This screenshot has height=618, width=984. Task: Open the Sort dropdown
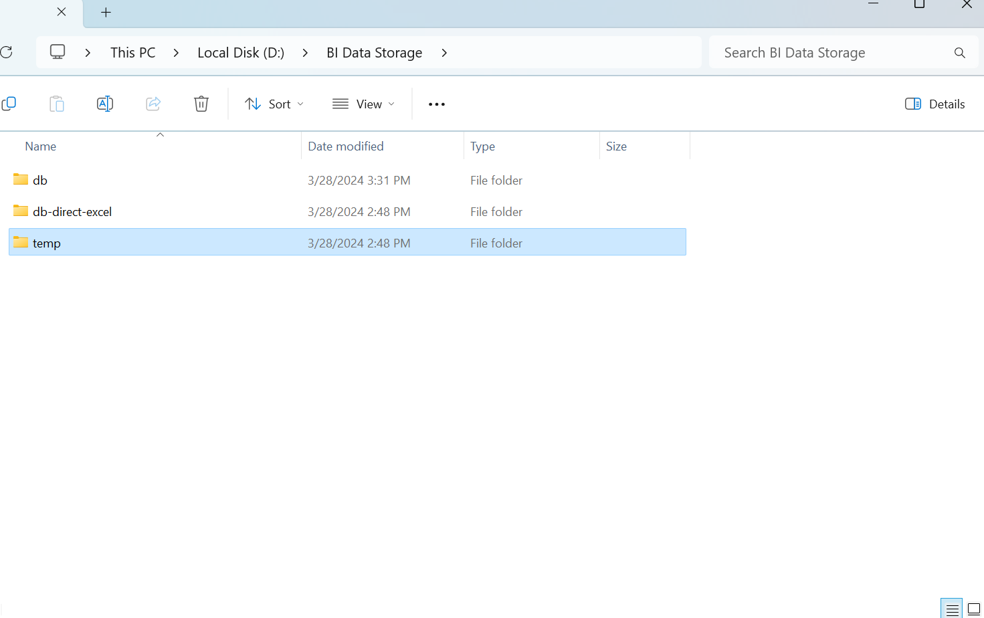click(x=274, y=104)
